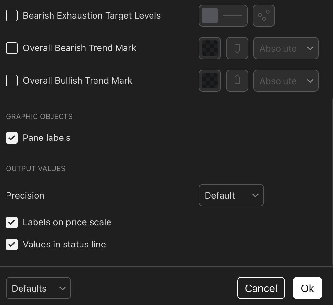Viewport: 333px width, 305px height.
Task: Enable the Bearish Exhaustion Target Levels checkbox
Action: [12, 16]
